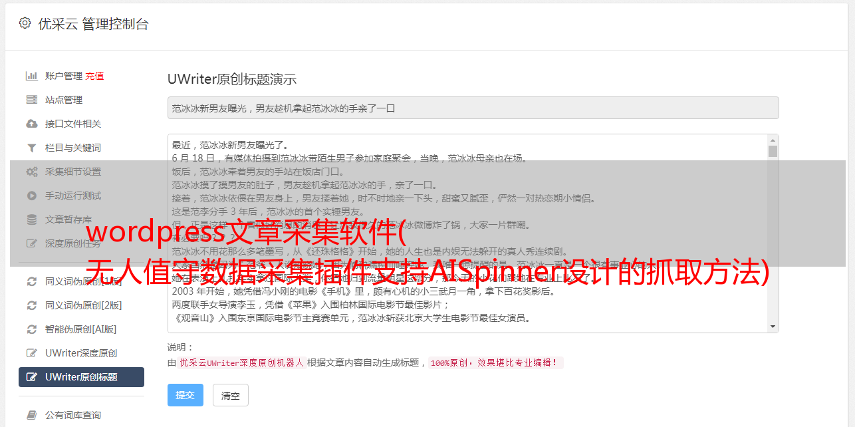Screen dimensions: 855x427
Task: Click the 清空 button
Action: point(231,395)
